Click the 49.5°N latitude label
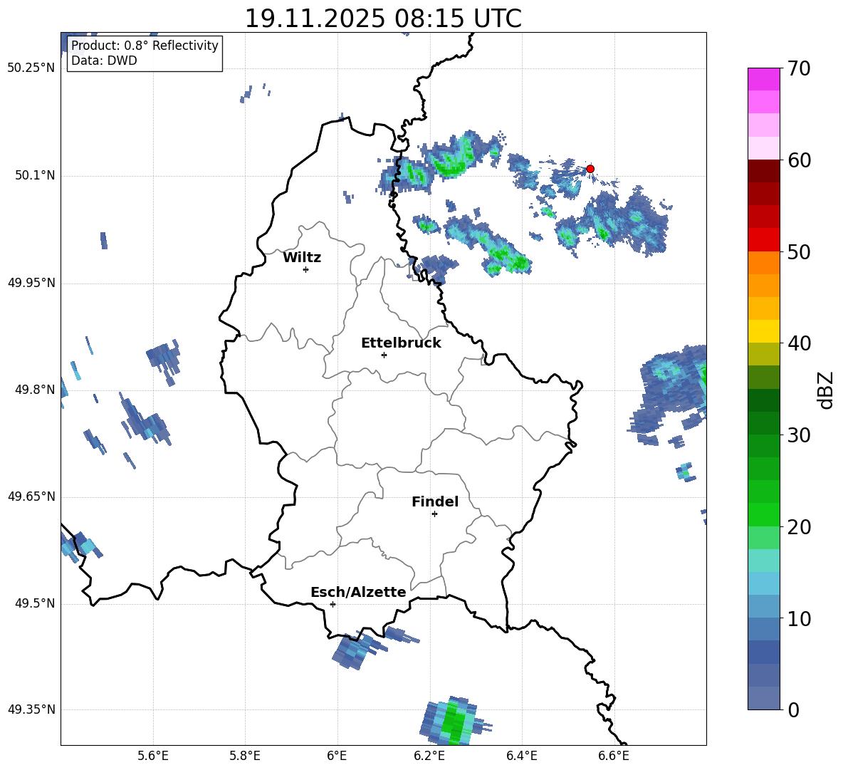 (36, 604)
